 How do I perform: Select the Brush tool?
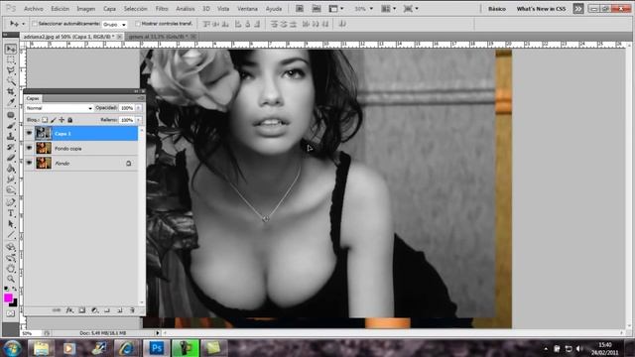(x=11, y=126)
